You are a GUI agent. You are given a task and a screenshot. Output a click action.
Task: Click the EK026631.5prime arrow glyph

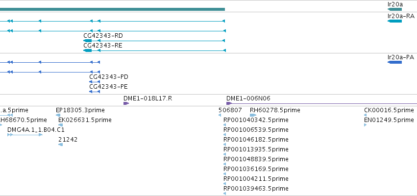click(x=61, y=125)
